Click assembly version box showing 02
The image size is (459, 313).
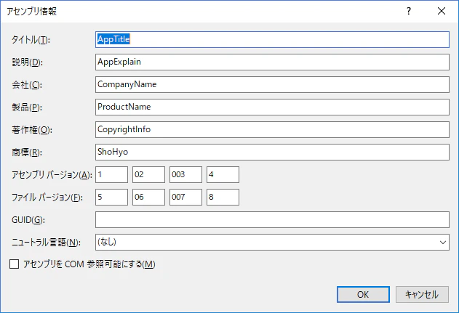(x=148, y=174)
